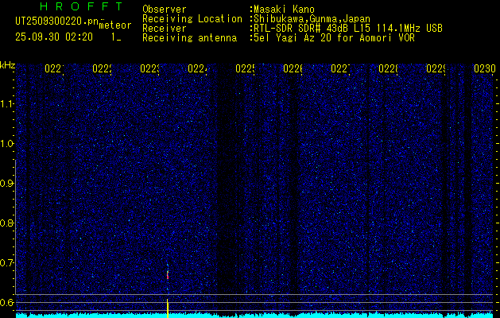This screenshot has width=500, height=318.
Task: Click the 0.6 frequency axis label
Action: pos(7,302)
